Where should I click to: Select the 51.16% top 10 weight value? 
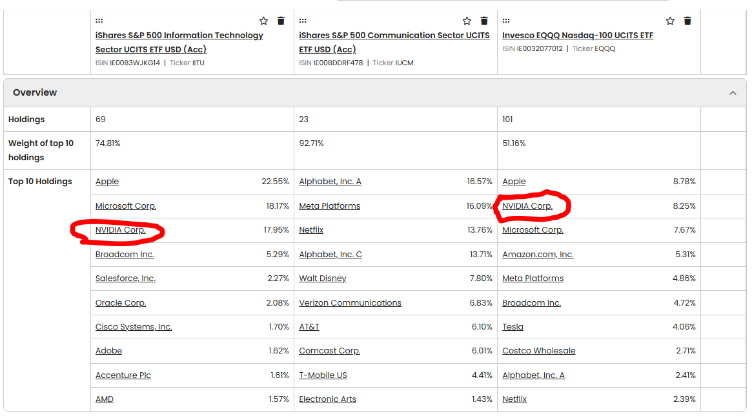click(514, 143)
